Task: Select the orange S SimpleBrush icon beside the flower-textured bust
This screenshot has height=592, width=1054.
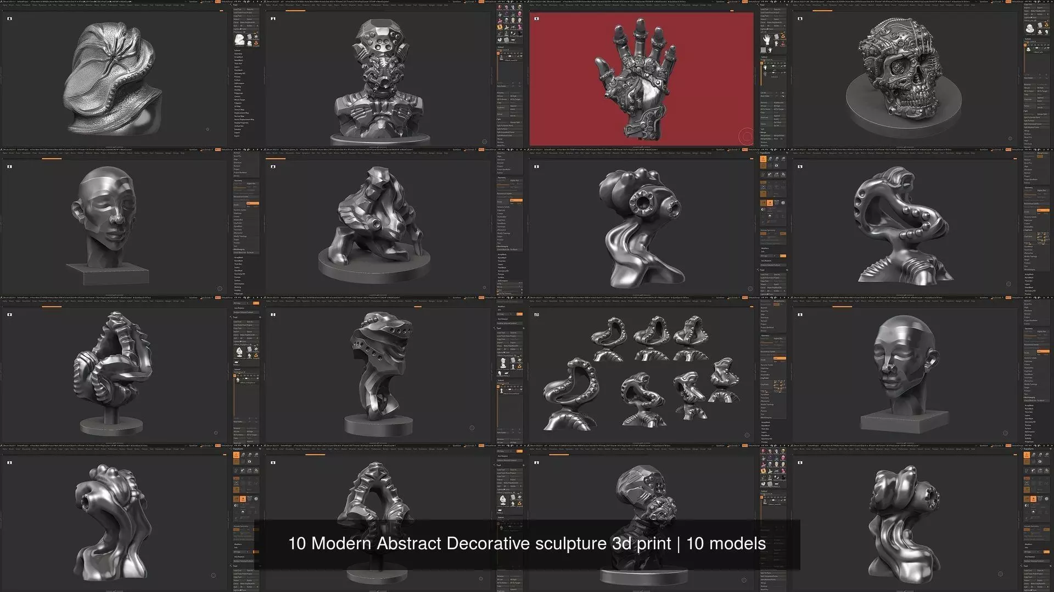Action: point(256,43)
